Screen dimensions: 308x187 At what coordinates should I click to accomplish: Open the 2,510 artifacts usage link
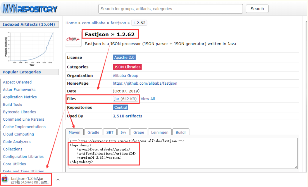128,116
